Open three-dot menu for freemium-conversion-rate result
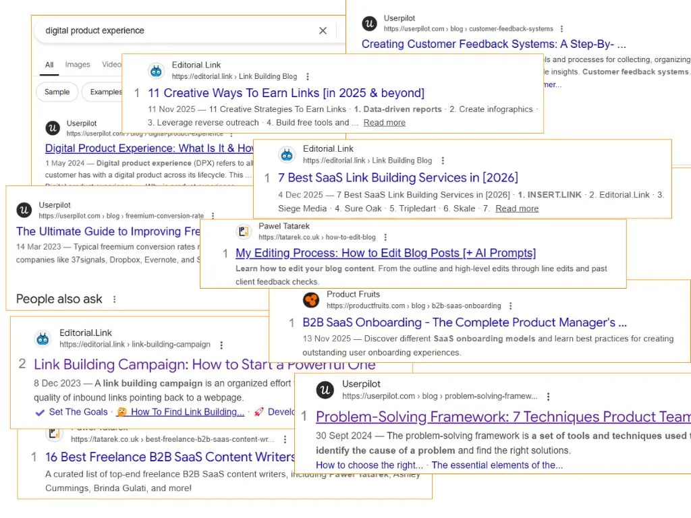 tap(213, 216)
